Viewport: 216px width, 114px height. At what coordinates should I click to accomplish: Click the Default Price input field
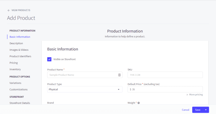(x=165, y=89)
